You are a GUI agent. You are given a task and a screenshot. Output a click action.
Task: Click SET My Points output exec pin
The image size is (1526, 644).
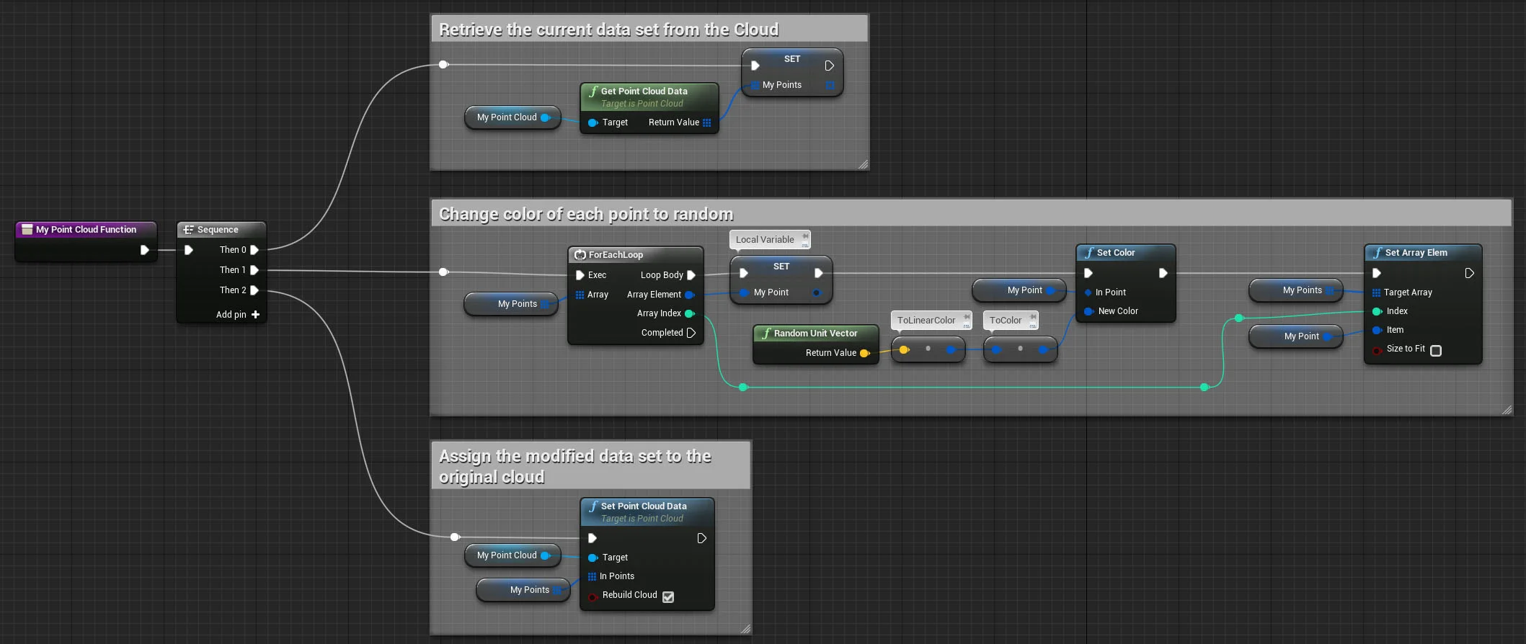(829, 66)
